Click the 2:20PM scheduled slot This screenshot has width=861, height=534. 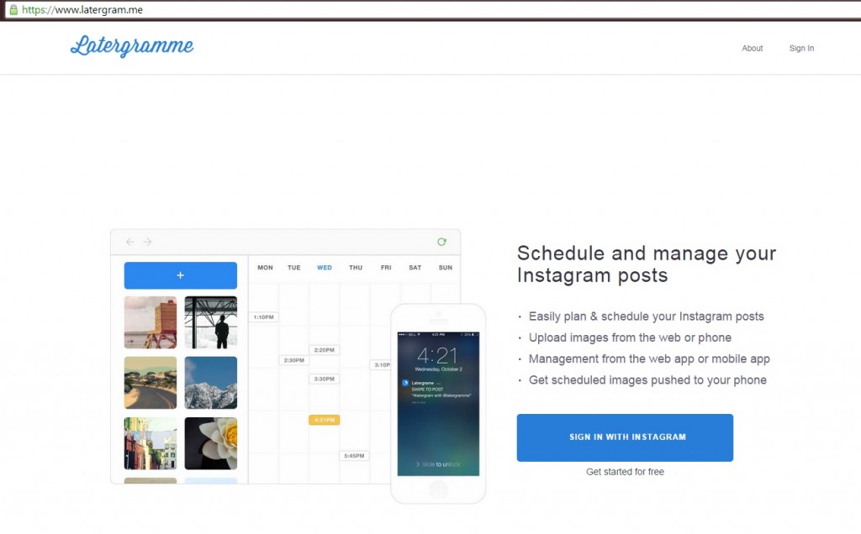coord(324,350)
